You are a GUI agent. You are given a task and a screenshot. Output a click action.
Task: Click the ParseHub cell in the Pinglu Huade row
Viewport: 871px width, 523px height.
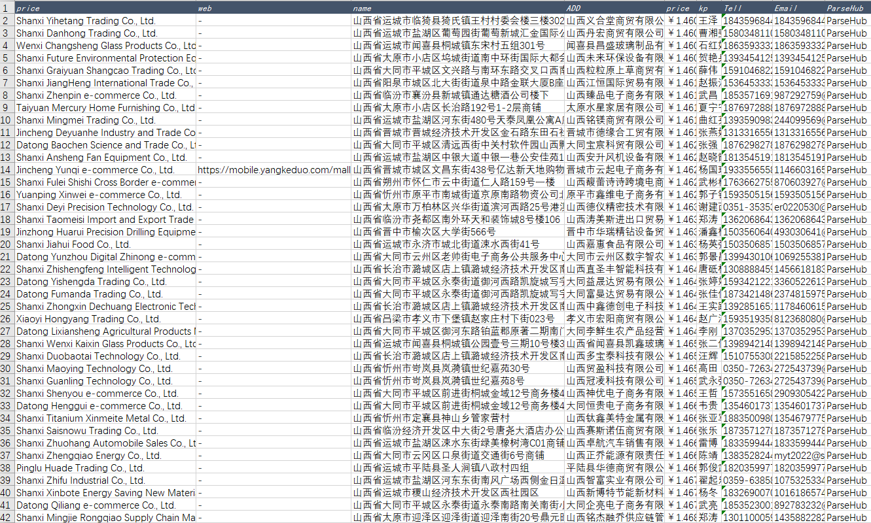(848, 468)
